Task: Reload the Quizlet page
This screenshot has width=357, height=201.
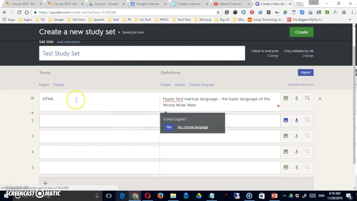Action: click(19, 12)
